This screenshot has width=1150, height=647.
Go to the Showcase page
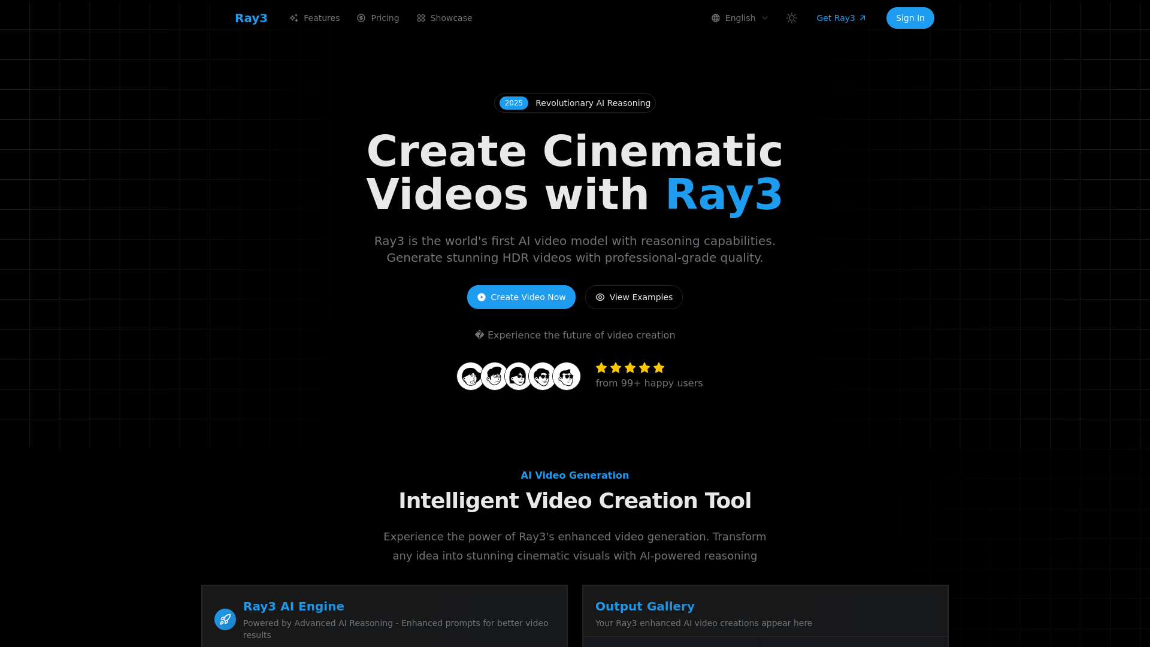pyautogui.click(x=451, y=18)
